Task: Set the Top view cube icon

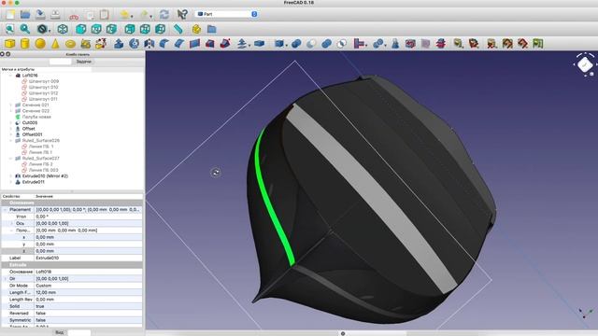Action: pyautogui.click(x=96, y=29)
